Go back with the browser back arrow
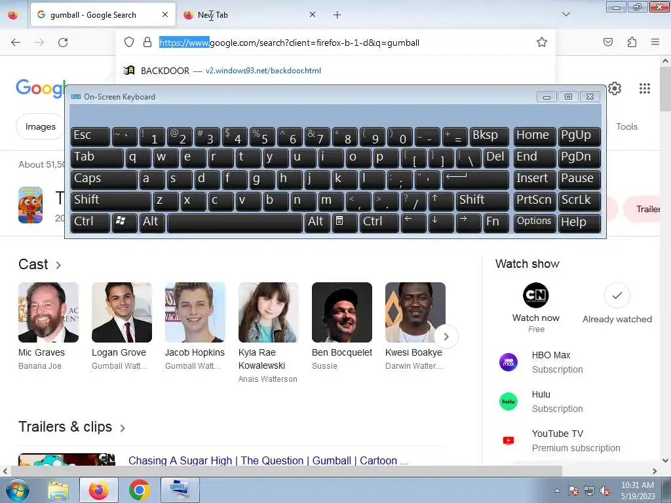This screenshot has height=503, width=671. click(x=16, y=42)
